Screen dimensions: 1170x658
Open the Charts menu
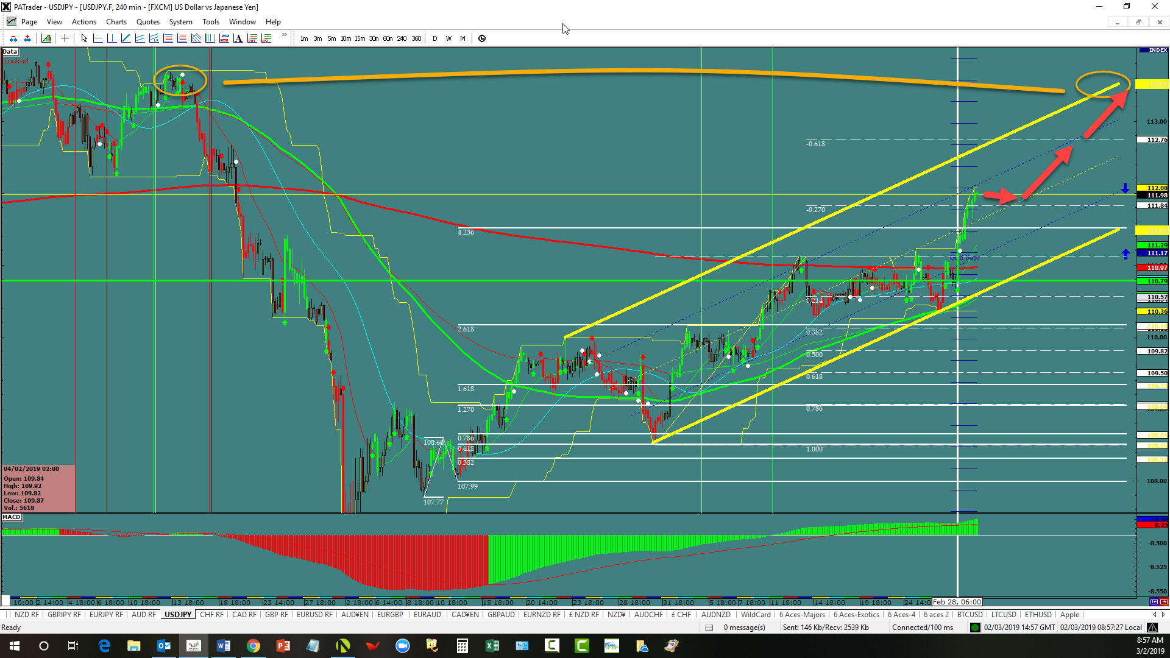pyautogui.click(x=116, y=22)
